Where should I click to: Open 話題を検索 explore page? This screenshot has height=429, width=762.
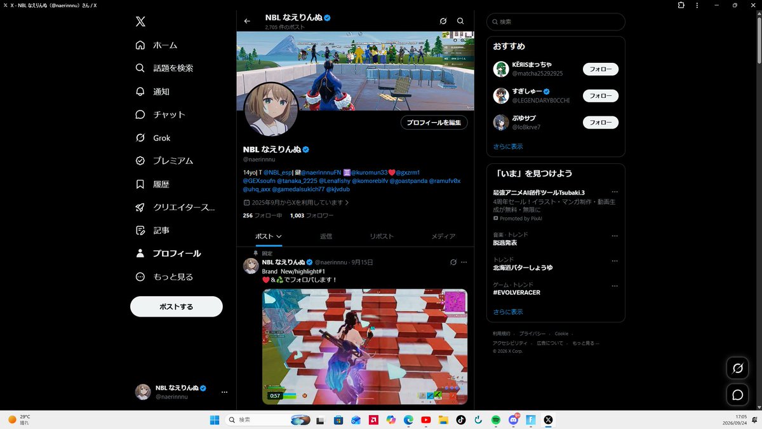(164, 68)
